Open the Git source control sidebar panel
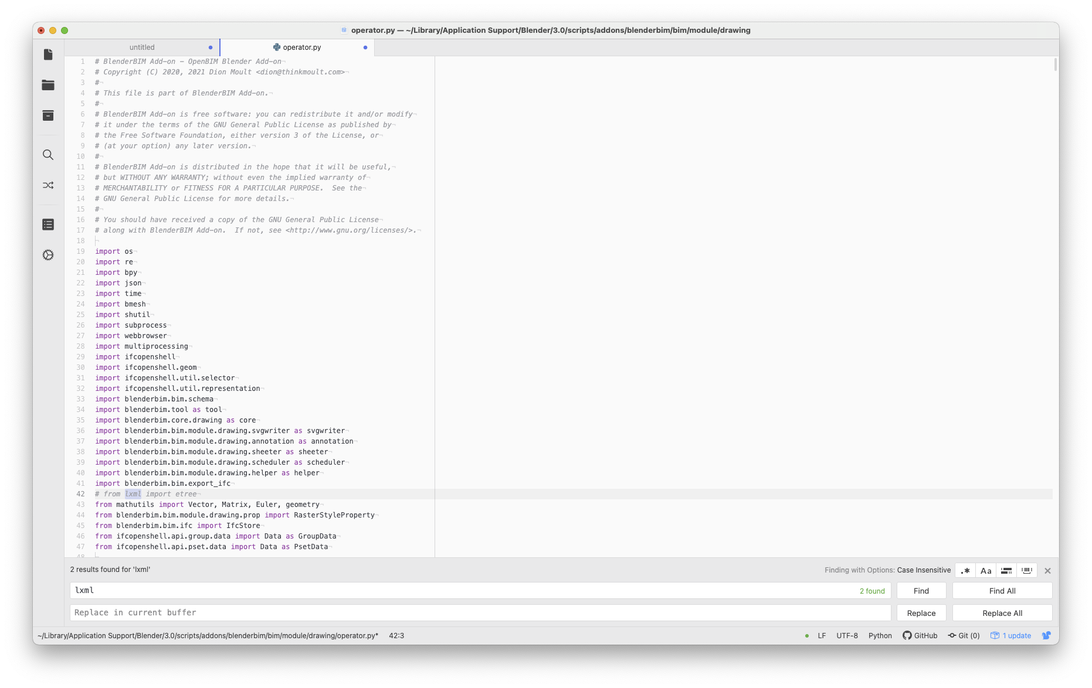This screenshot has height=688, width=1092. pyautogui.click(x=48, y=185)
